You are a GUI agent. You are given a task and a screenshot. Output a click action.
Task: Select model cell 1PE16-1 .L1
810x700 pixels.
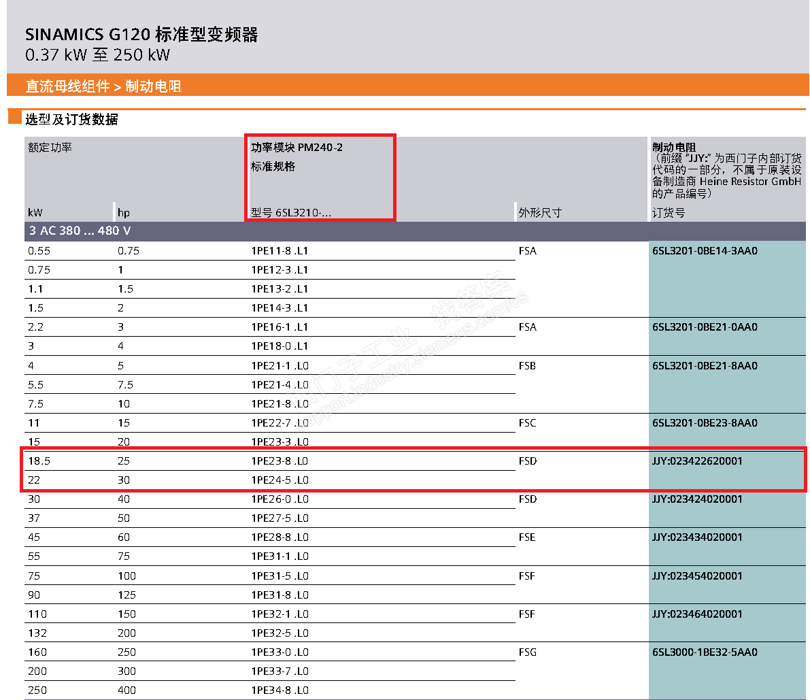point(280,327)
